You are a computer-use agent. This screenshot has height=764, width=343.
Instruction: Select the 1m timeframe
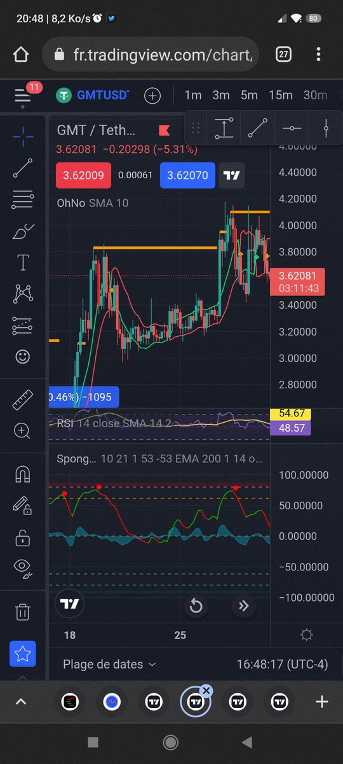pyautogui.click(x=193, y=95)
